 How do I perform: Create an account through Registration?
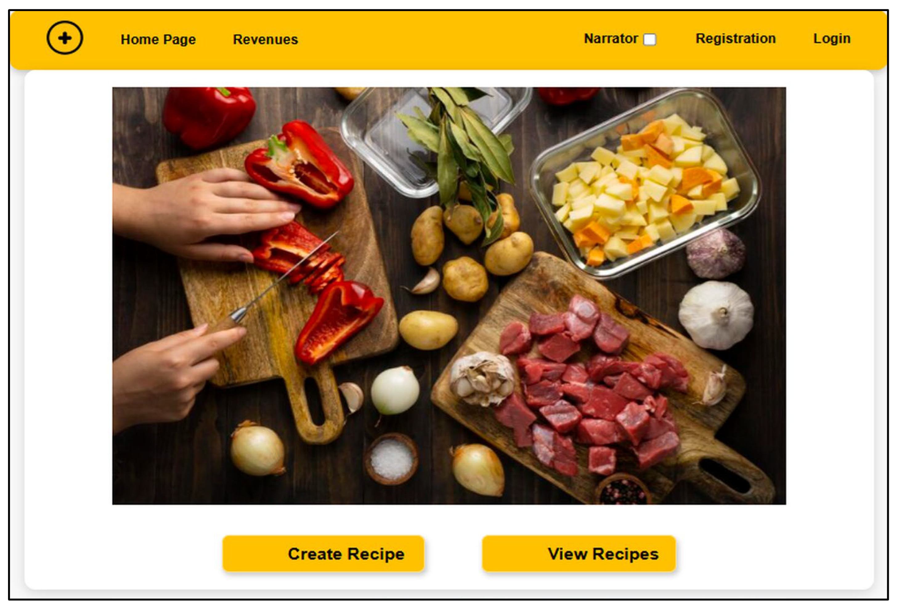(736, 38)
